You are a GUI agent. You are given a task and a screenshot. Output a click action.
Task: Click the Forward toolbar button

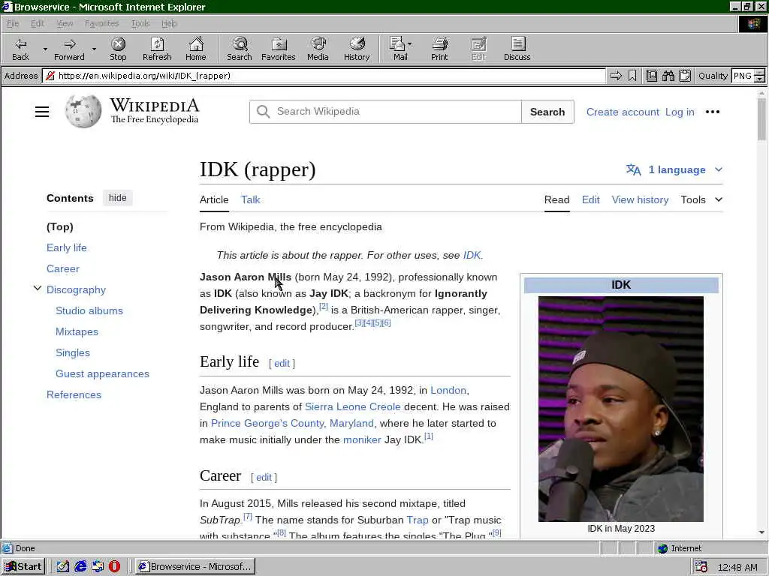click(x=69, y=49)
